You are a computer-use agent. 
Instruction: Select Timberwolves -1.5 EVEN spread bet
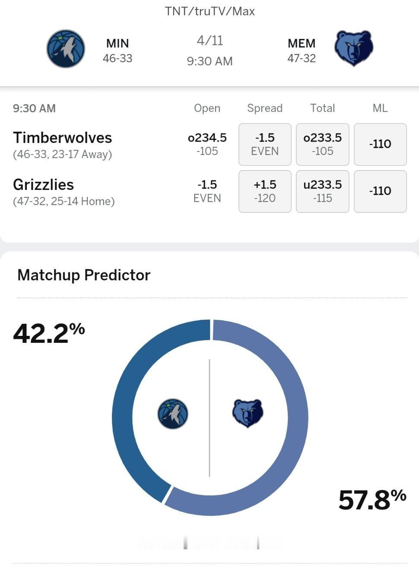(x=265, y=144)
